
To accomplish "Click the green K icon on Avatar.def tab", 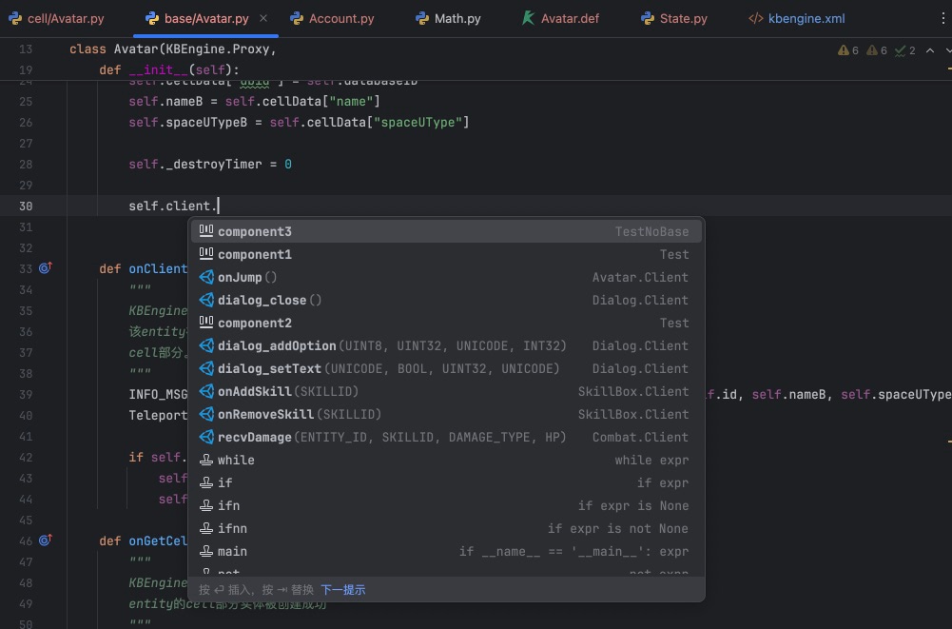I will [x=528, y=18].
